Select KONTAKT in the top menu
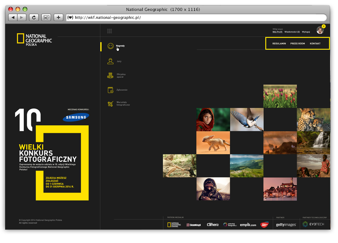The image size is (338, 243). 315,44
